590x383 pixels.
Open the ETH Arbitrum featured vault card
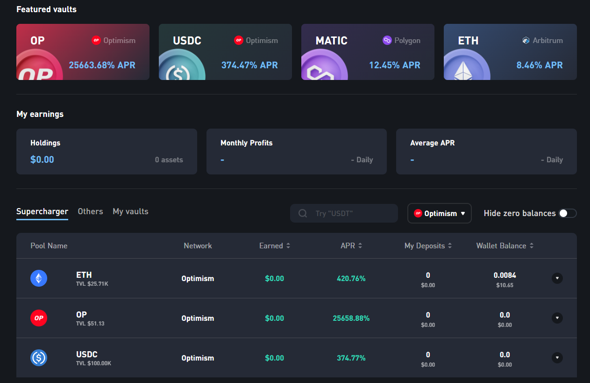(x=510, y=52)
